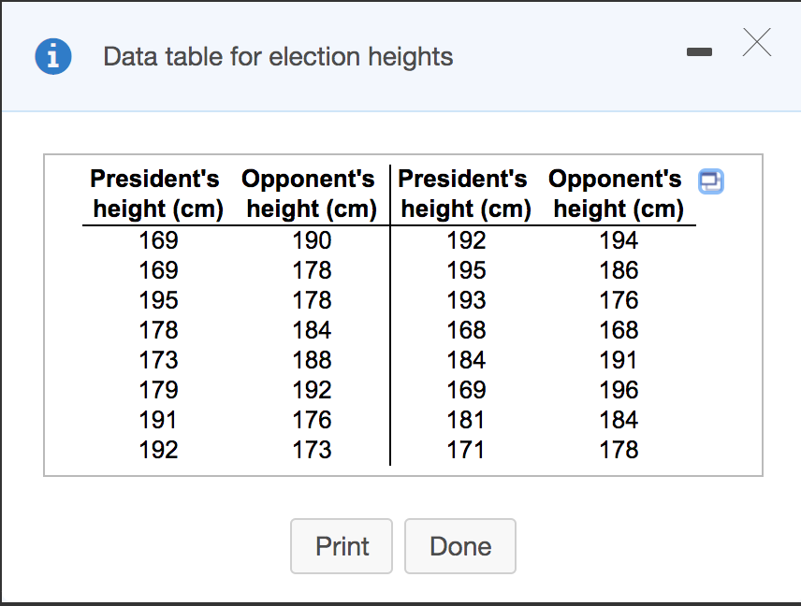The height and width of the screenshot is (606, 801).
Task: Click the letter i inside the blue circle
Action: (x=53, y=56)
